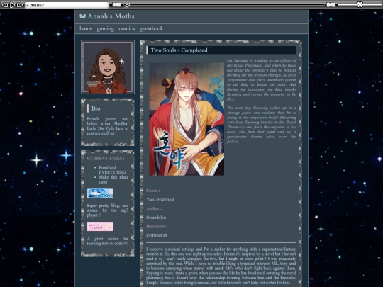The image size is (383, 287).
Task: Click the Bio heading
Action: (x=96, y=108)
